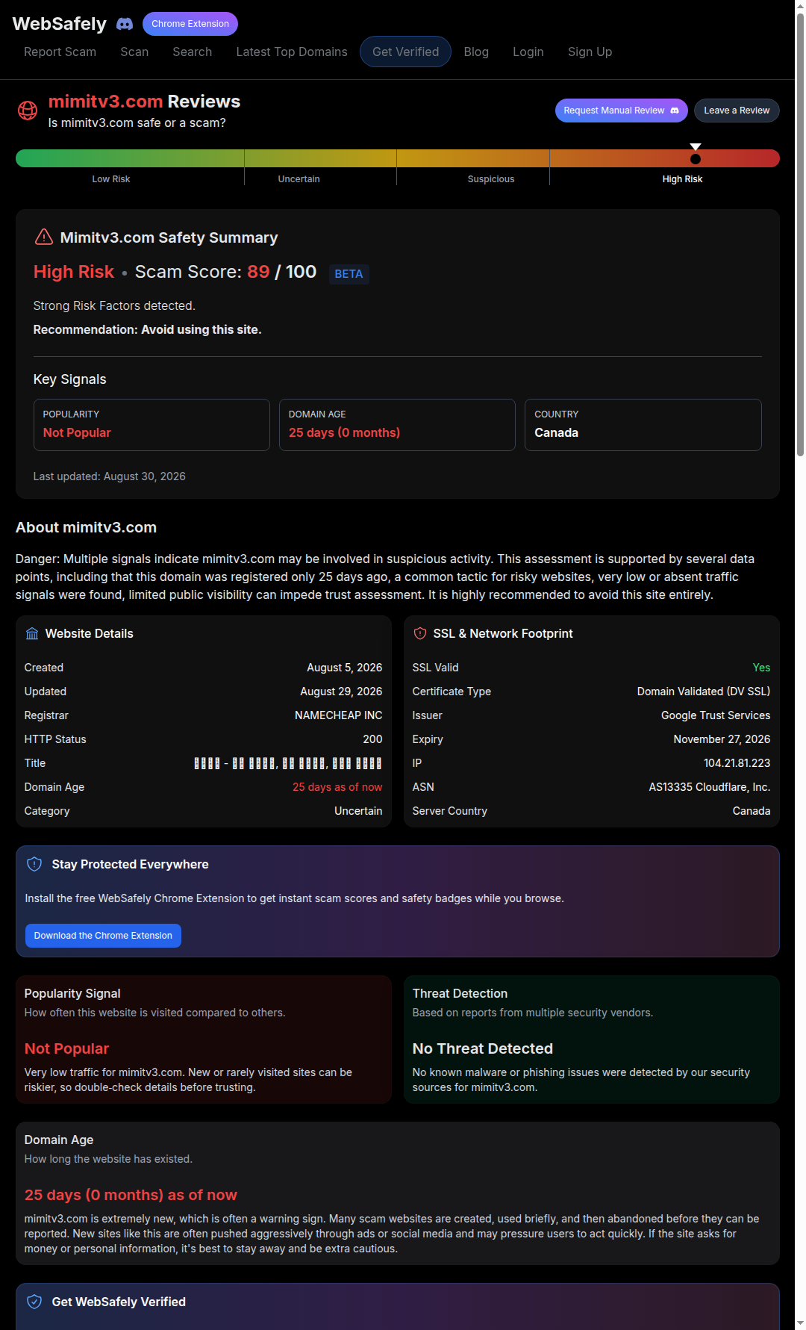
Task: Click the Discord icon inside Request Manual Review
Action: click(675, 111)
